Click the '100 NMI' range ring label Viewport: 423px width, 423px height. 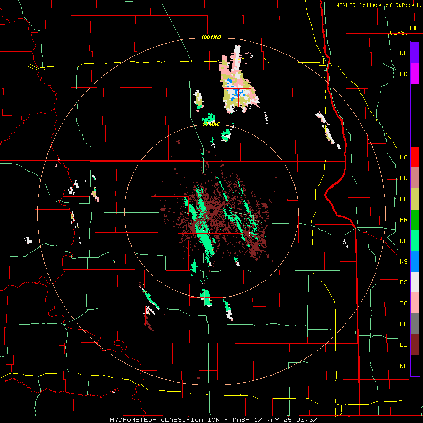coord(211,37)
